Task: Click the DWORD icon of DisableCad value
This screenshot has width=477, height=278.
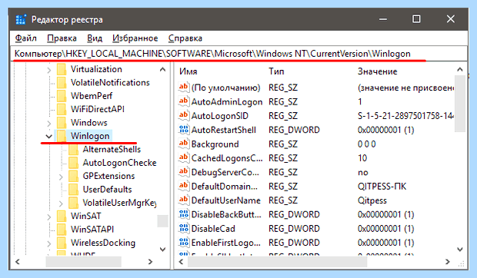Action: point(183,229)
